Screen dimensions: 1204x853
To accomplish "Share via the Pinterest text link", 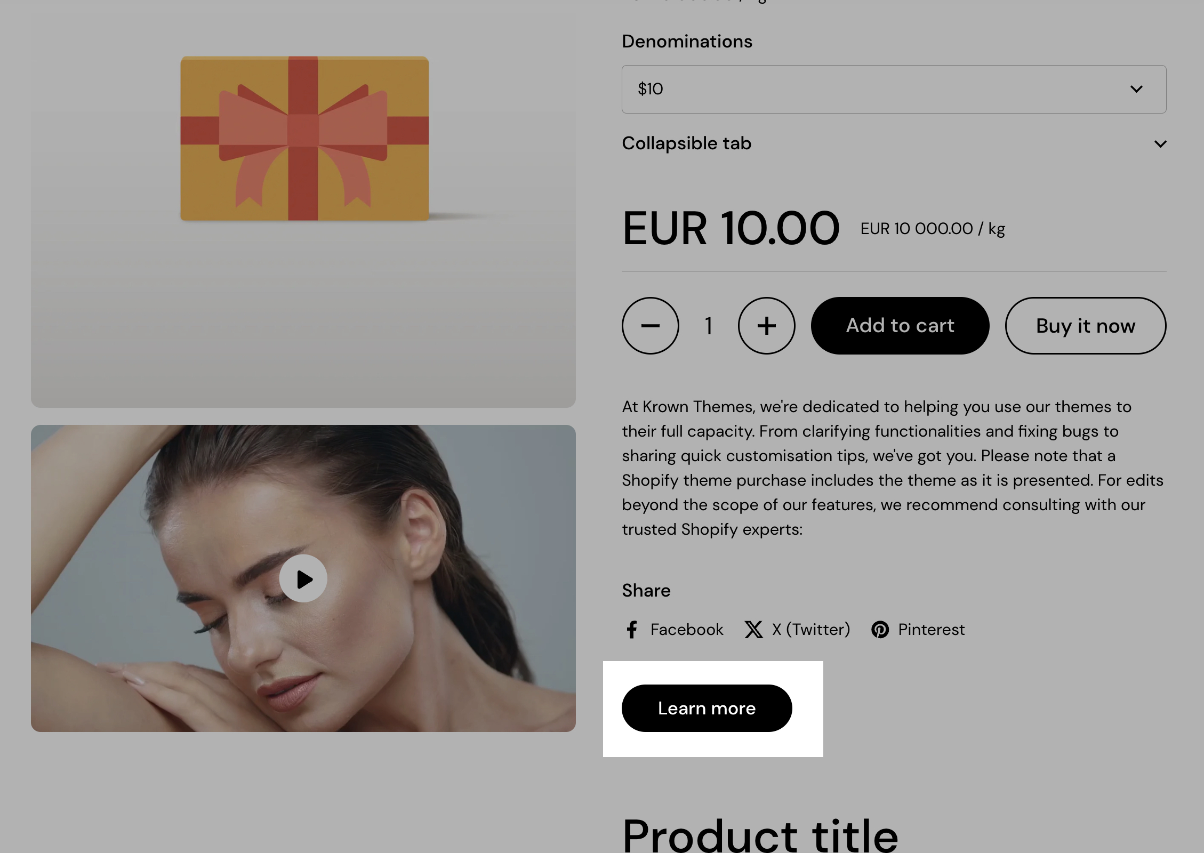I will (x=931, y=630).
